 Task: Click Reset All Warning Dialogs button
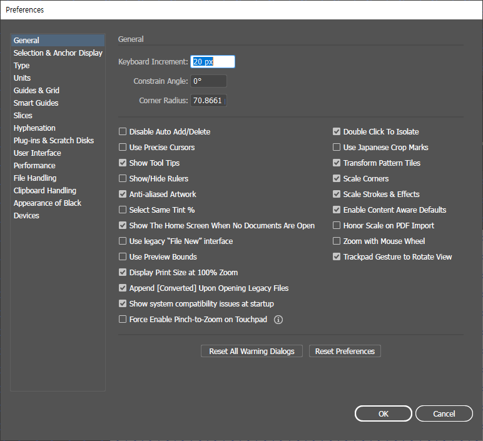click(x=252, y=351)
